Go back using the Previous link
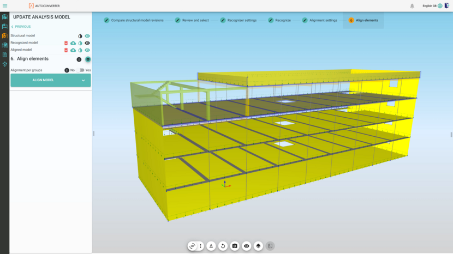The image size is (453, 254). (21, 27)
